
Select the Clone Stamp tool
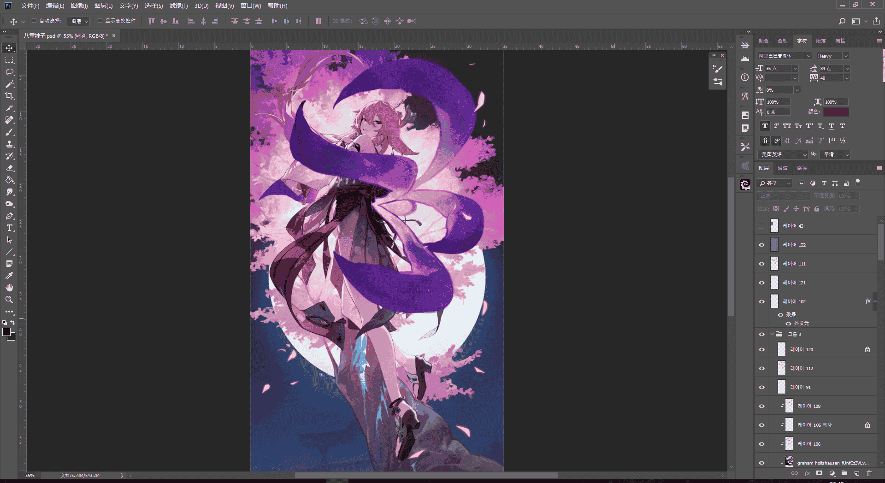pyautogui.click(x=9, y=144)
